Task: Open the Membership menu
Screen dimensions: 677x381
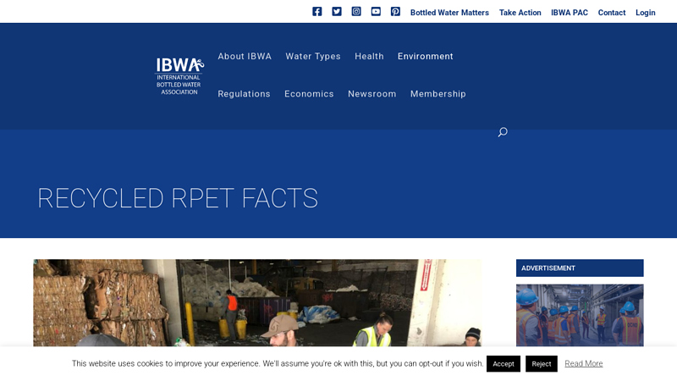Action: (438, 94)
